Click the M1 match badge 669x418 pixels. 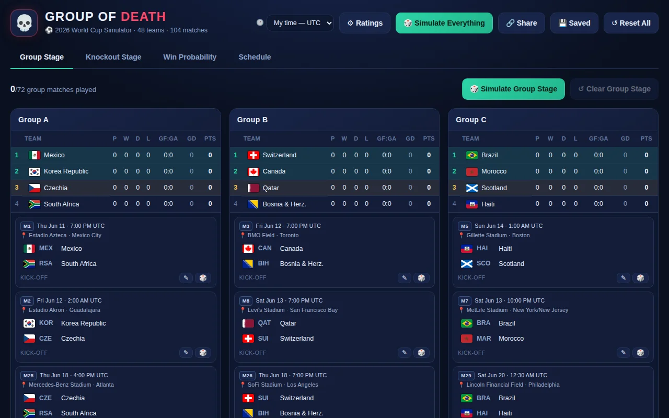tap(27, 226)
